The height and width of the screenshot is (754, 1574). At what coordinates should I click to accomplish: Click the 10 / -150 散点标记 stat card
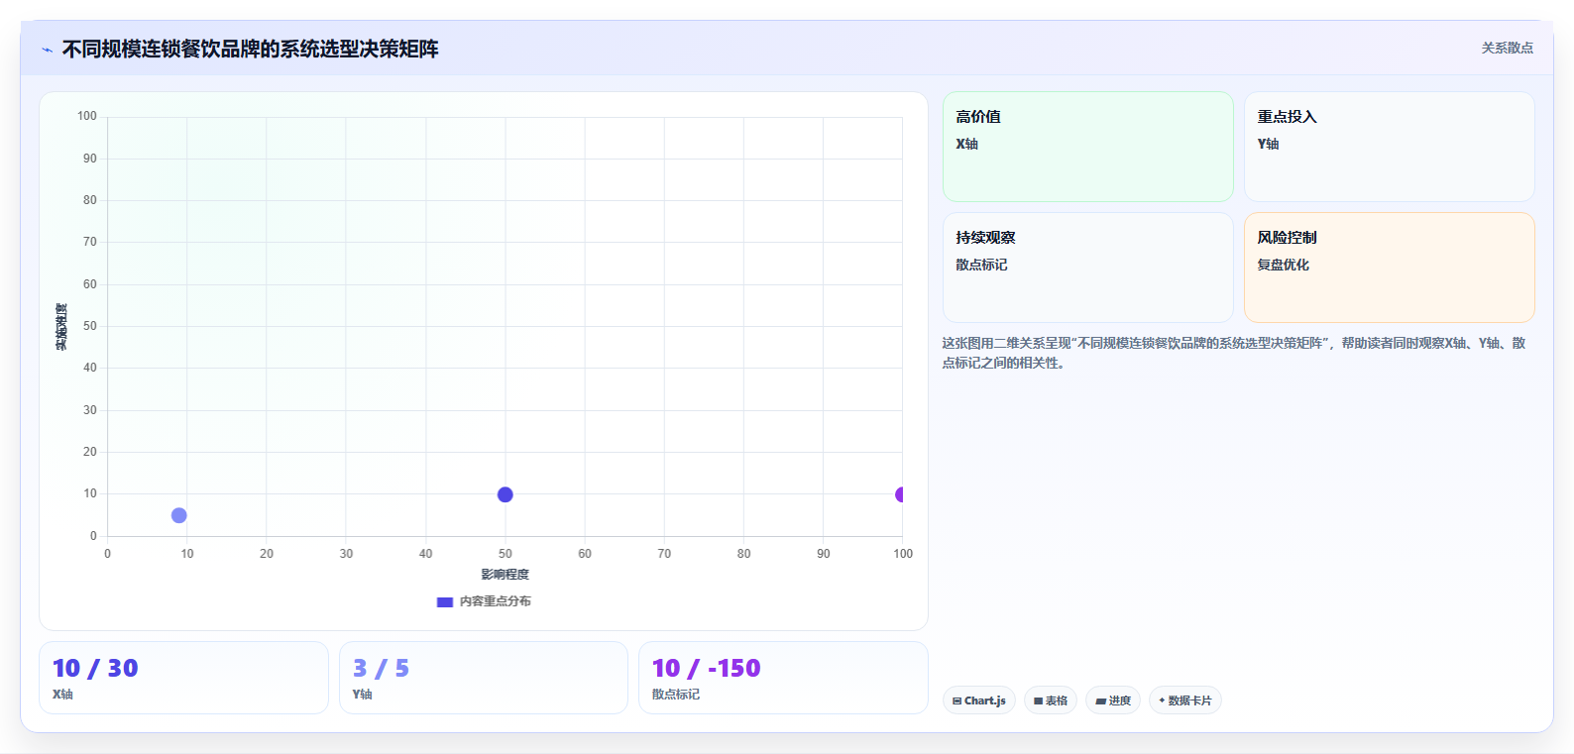(783, 678)
